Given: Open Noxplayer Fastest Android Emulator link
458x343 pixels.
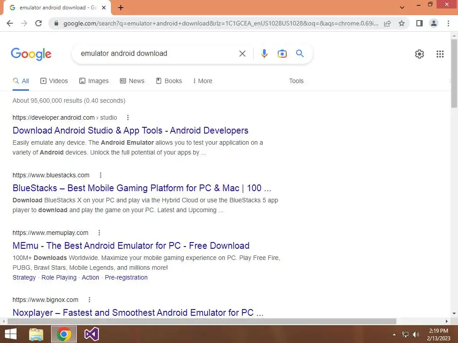Looking at the screenshot, I should pos(138,313).
